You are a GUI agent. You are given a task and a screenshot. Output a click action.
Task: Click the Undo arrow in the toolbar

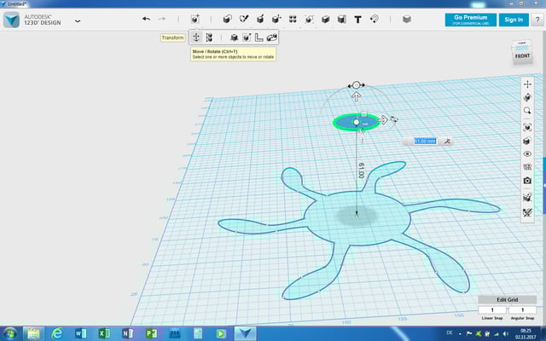pos(146,19)
